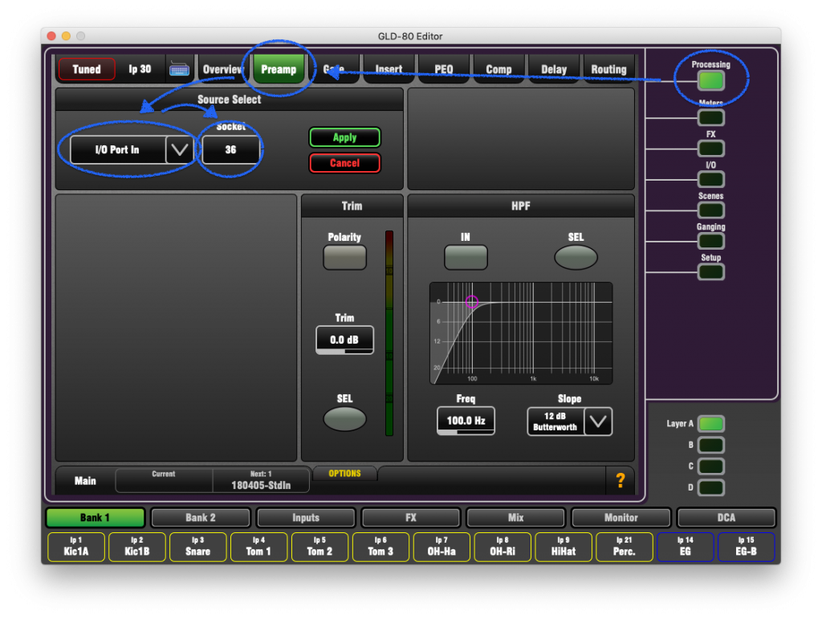Click the Apply button
The width and height of the screenshot is (822, 619).
click(x=344, y=137)
